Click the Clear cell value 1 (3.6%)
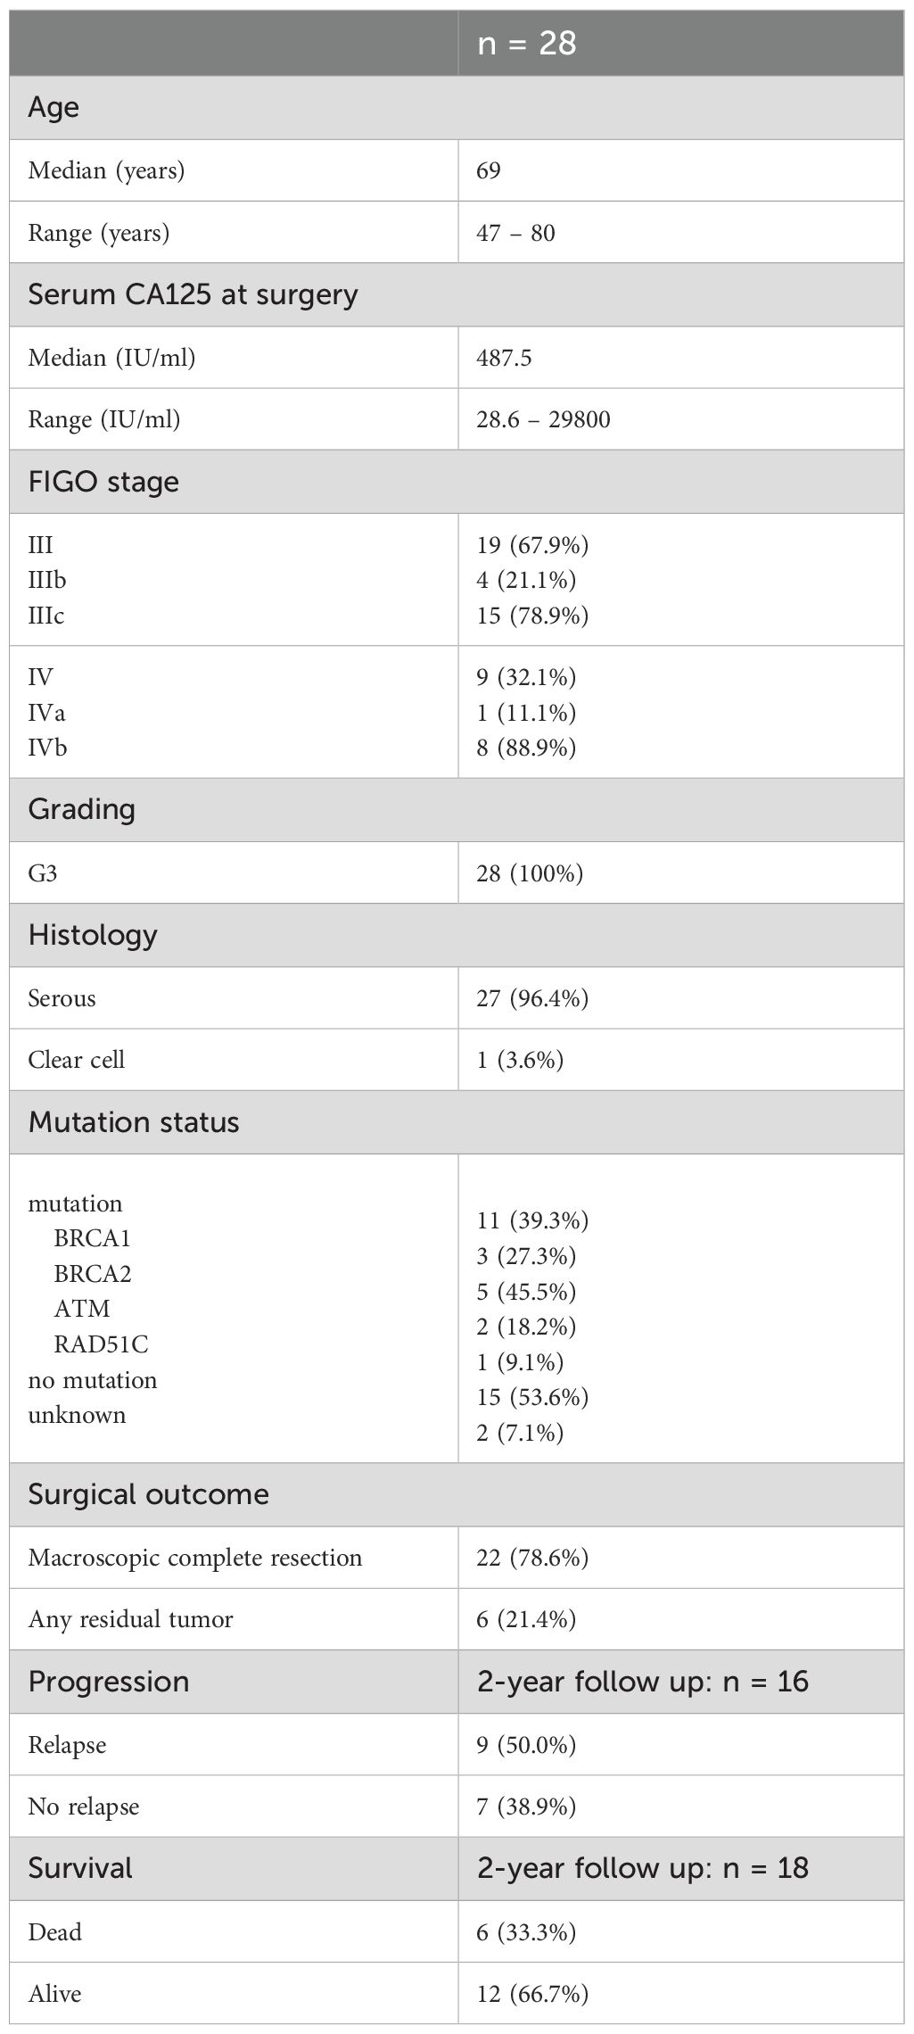The width and height of the screenshot is (914, 2034). pyautogui.click(x=520, y=1060)
